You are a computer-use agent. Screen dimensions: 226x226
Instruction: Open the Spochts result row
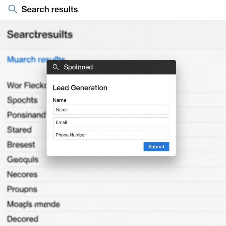coord(22,100)
